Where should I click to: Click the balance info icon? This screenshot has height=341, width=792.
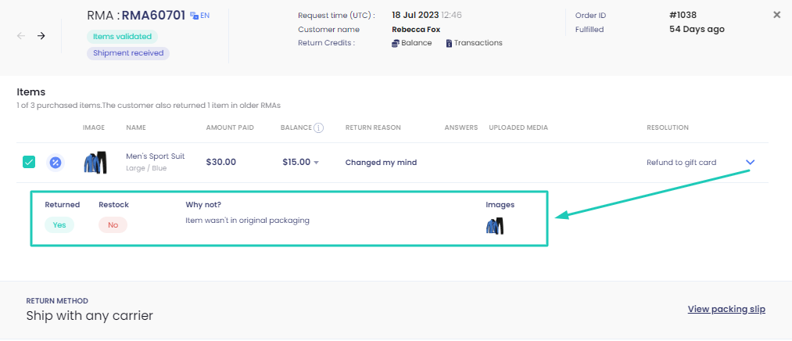pos(318,127)
